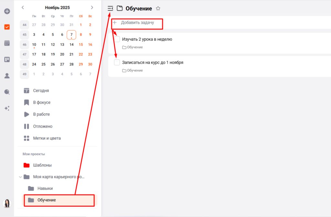Collapse 'Моя карта карьерного' project tree
331x217 pixels.
click(x=21, y=177)
